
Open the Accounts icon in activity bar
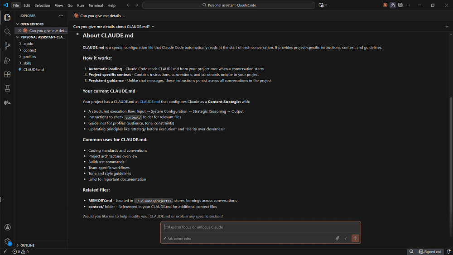[x=8, y=227]
